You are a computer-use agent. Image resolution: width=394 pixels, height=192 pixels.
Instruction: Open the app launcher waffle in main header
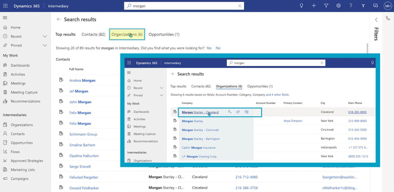5,6
